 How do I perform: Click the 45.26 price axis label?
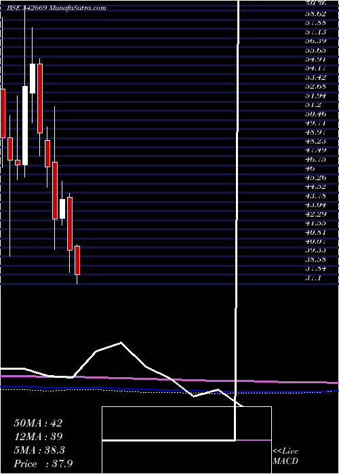point(315,177)
